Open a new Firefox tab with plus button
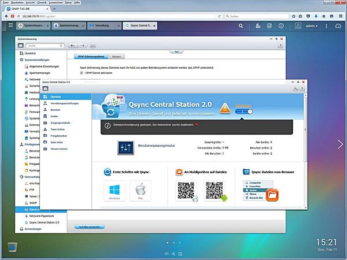Viewport: 347px width, 260px height. click(x=54, y=9)
